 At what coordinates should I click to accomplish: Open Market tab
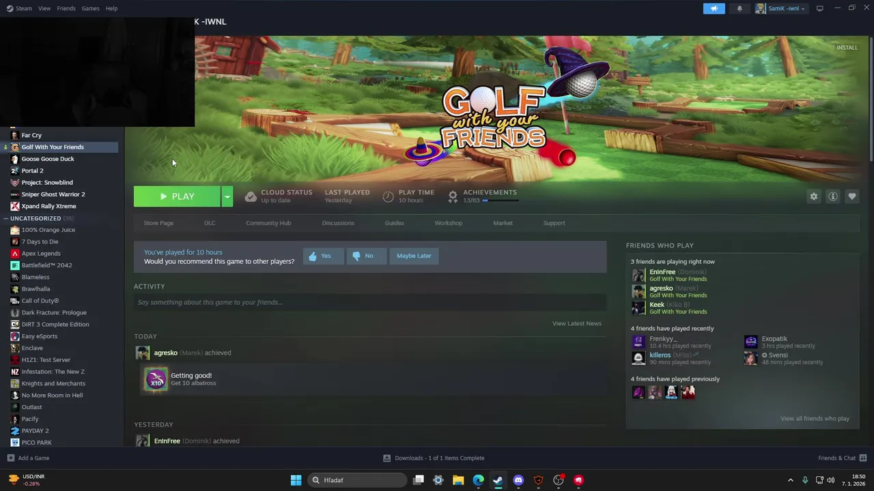[x=503, y=223]
